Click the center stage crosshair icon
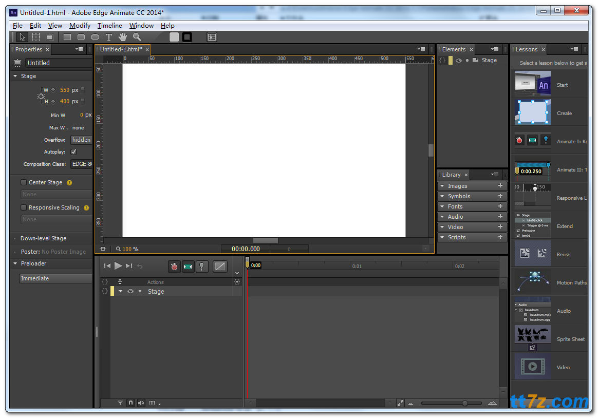This screenshot has width=598, height=418. (103, 249)
